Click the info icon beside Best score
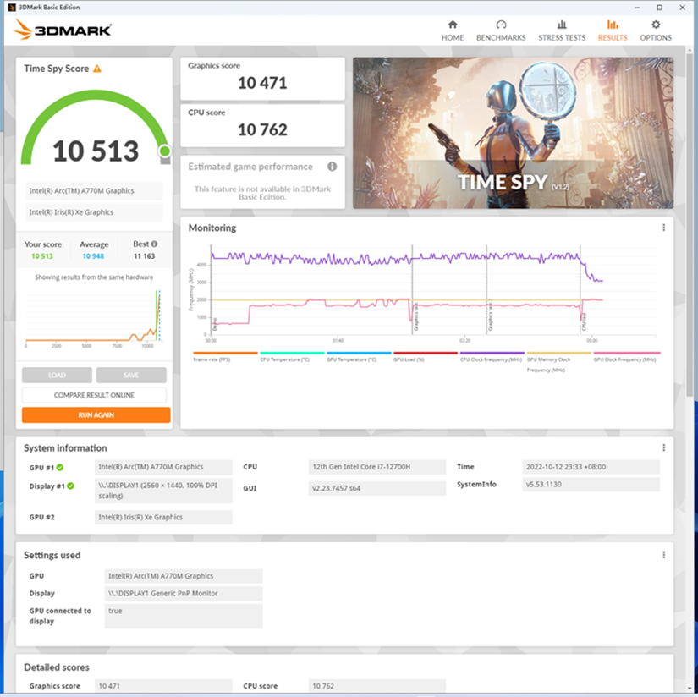Image resolution: width=698 pixels, height=697 pixels. coord(154,244)
